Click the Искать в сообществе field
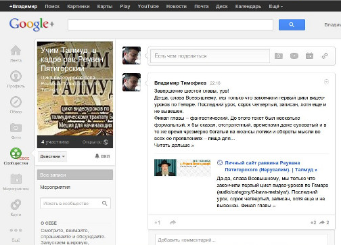Screen dimensions: 341x245 pyautogui.click(x=75, y=203)
